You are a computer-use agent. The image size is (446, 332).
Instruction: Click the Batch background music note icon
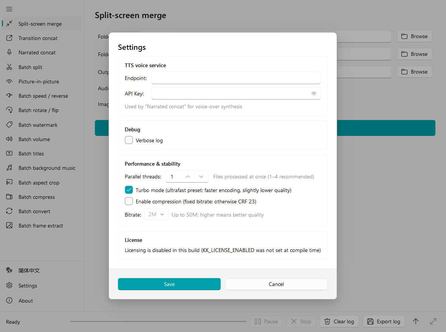[9, 168]
